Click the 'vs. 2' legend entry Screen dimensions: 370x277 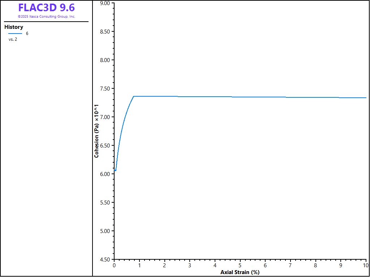(13, 39)
